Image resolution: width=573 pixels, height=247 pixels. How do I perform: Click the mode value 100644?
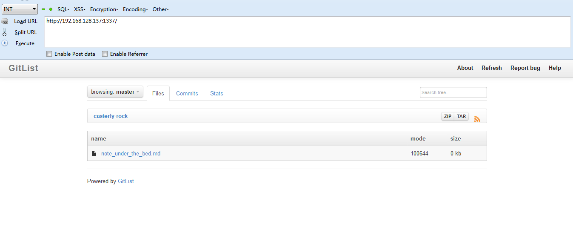(419, 153)
